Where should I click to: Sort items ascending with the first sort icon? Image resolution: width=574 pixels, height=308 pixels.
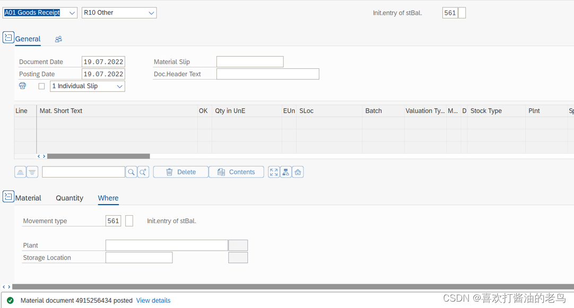tap(20, 172)
